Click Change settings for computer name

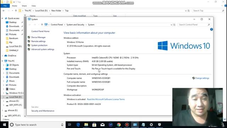pyautogui.click(x=202, y=78)
